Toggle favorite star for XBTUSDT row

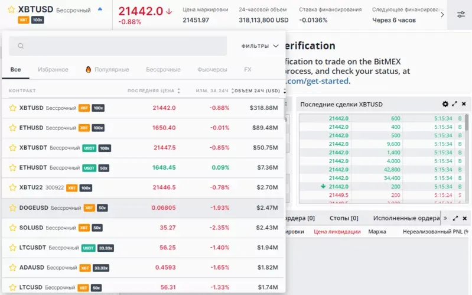(12, 148)
